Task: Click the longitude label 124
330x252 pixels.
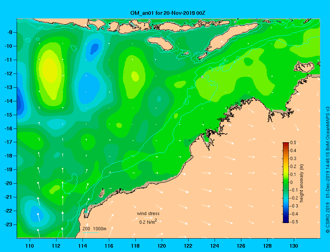Action: pos(215,246)
